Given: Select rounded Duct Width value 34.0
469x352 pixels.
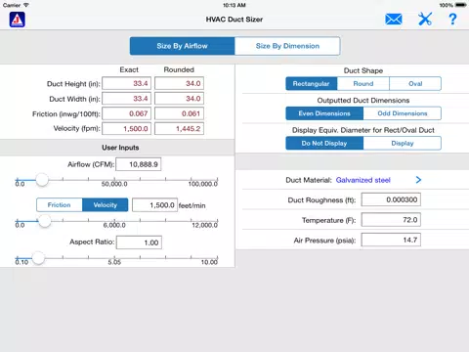Looking at the screenshot, I should tap(179, 99).
